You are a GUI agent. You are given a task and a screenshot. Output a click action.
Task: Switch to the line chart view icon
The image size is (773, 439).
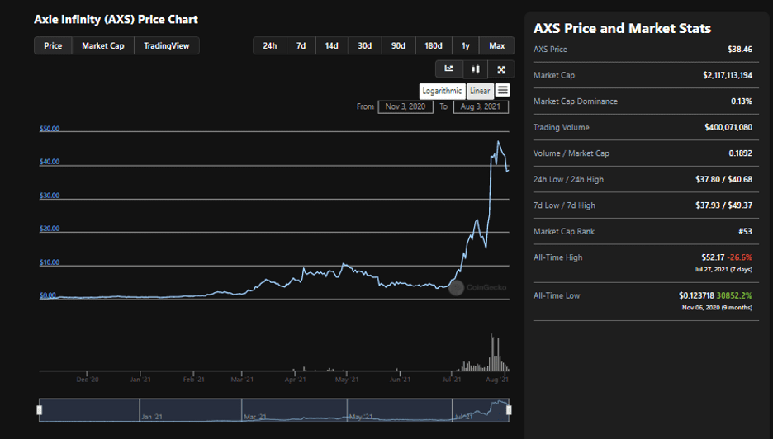[x=448, y=69]
